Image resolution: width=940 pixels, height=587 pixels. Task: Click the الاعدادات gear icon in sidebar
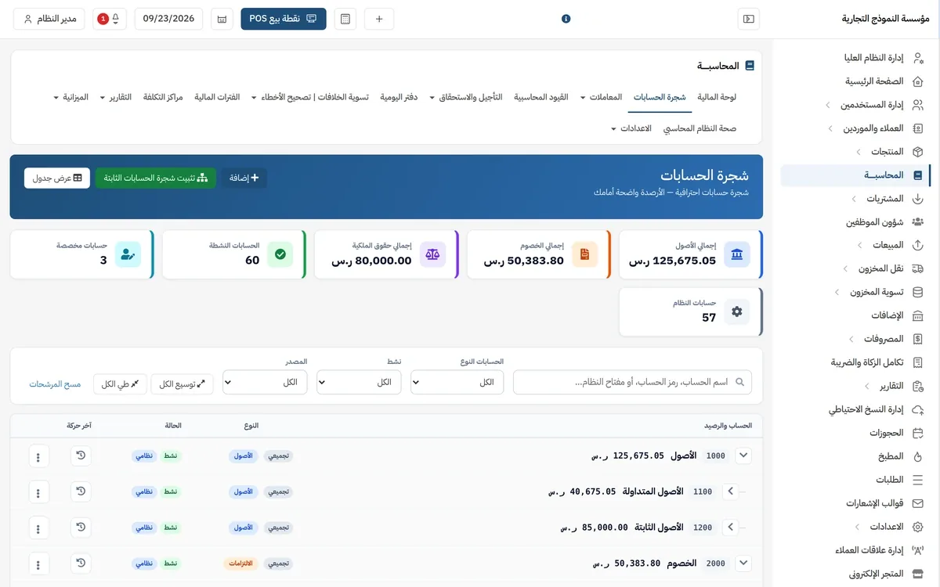[x=918, y=527]
